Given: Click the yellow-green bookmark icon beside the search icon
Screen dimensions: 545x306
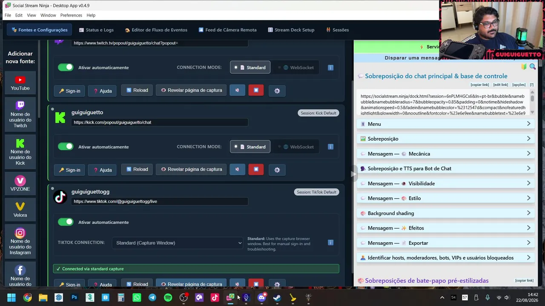Looking at the screenshot, I should pos(524,67).
